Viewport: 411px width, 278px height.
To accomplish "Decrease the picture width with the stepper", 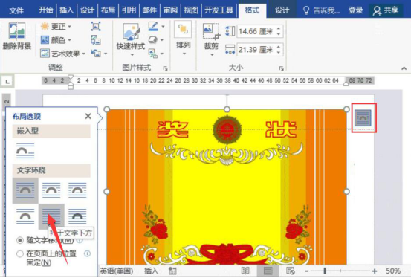I will pyautogui.click(x=279, y=53).
